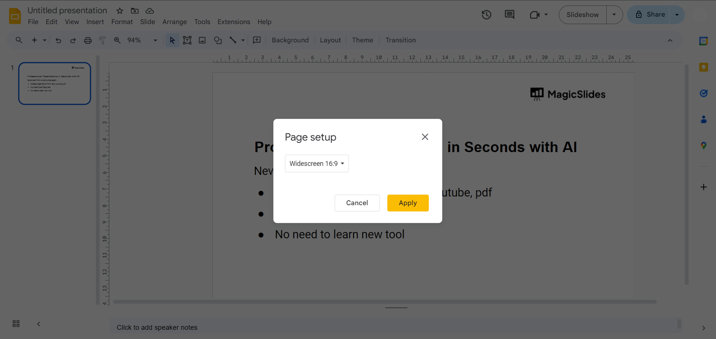Click the paint format icon
Image resolution: width=716 pixels, height=339 pixels.
click(x=102, y=40)
